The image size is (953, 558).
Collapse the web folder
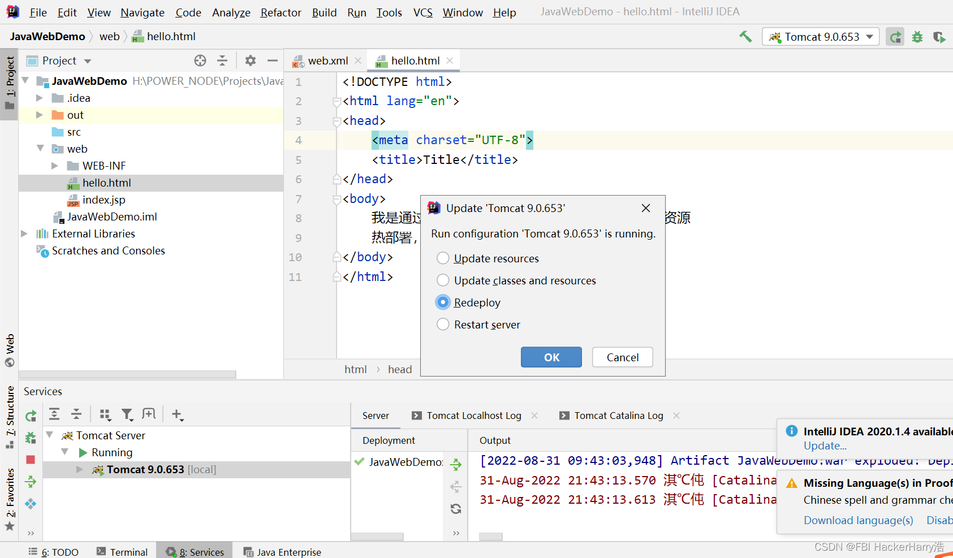pyautogui.click(x=40, y=148)
